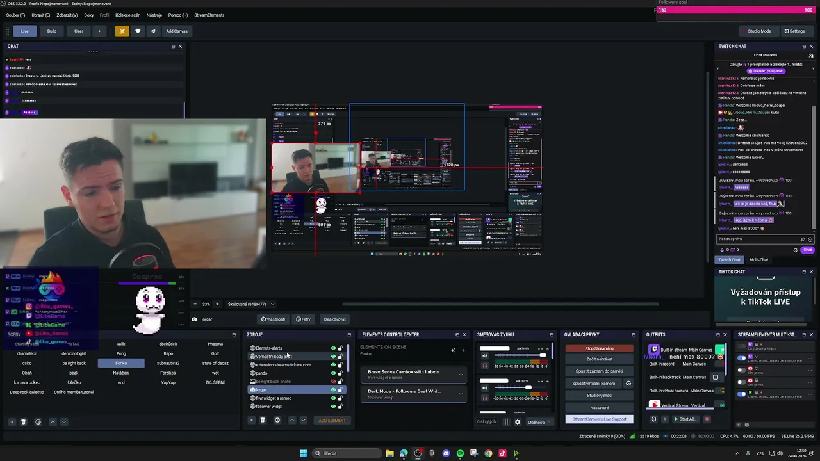Screen dimensions: 820x461
Task: Open more options for second Multi-Stream row
Action: [809, 358]
